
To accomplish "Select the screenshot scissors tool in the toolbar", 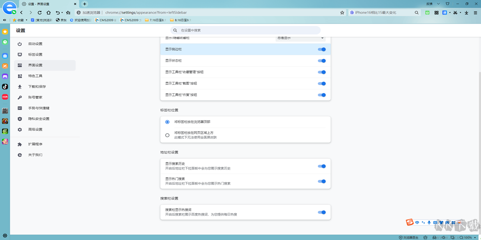I will pos(455,12).
